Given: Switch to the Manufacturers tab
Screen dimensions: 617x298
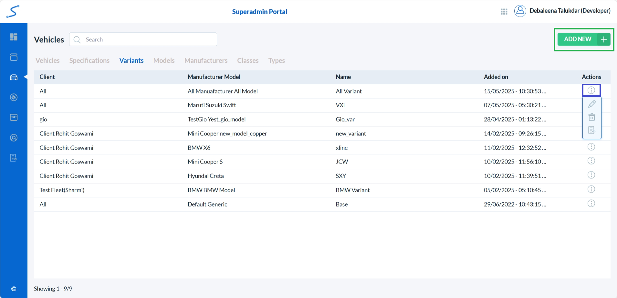Looking at the screenshot, I should (x=206, y=60).
